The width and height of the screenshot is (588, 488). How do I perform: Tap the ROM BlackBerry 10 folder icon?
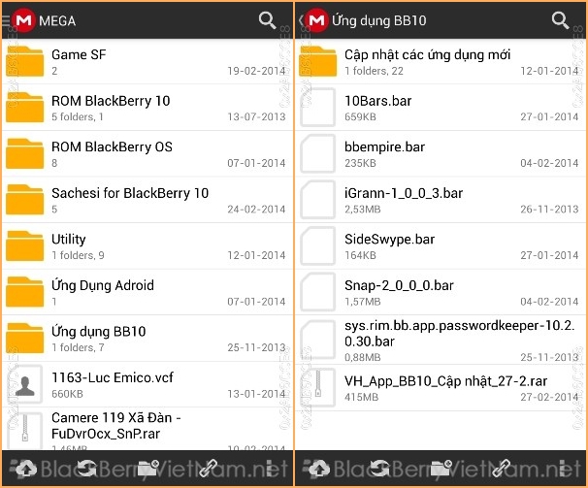[x=25, y=108]
